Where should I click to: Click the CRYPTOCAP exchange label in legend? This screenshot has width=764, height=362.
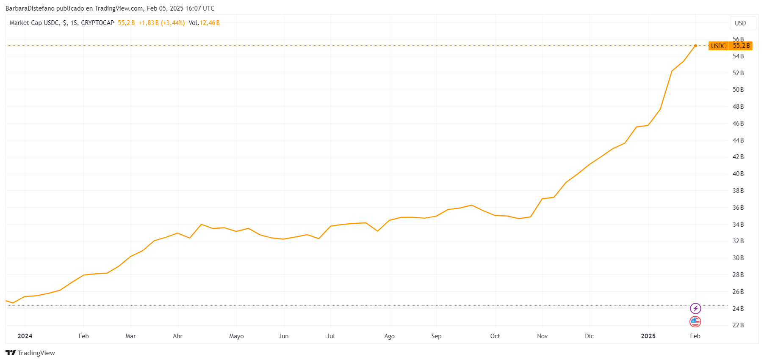97,23
